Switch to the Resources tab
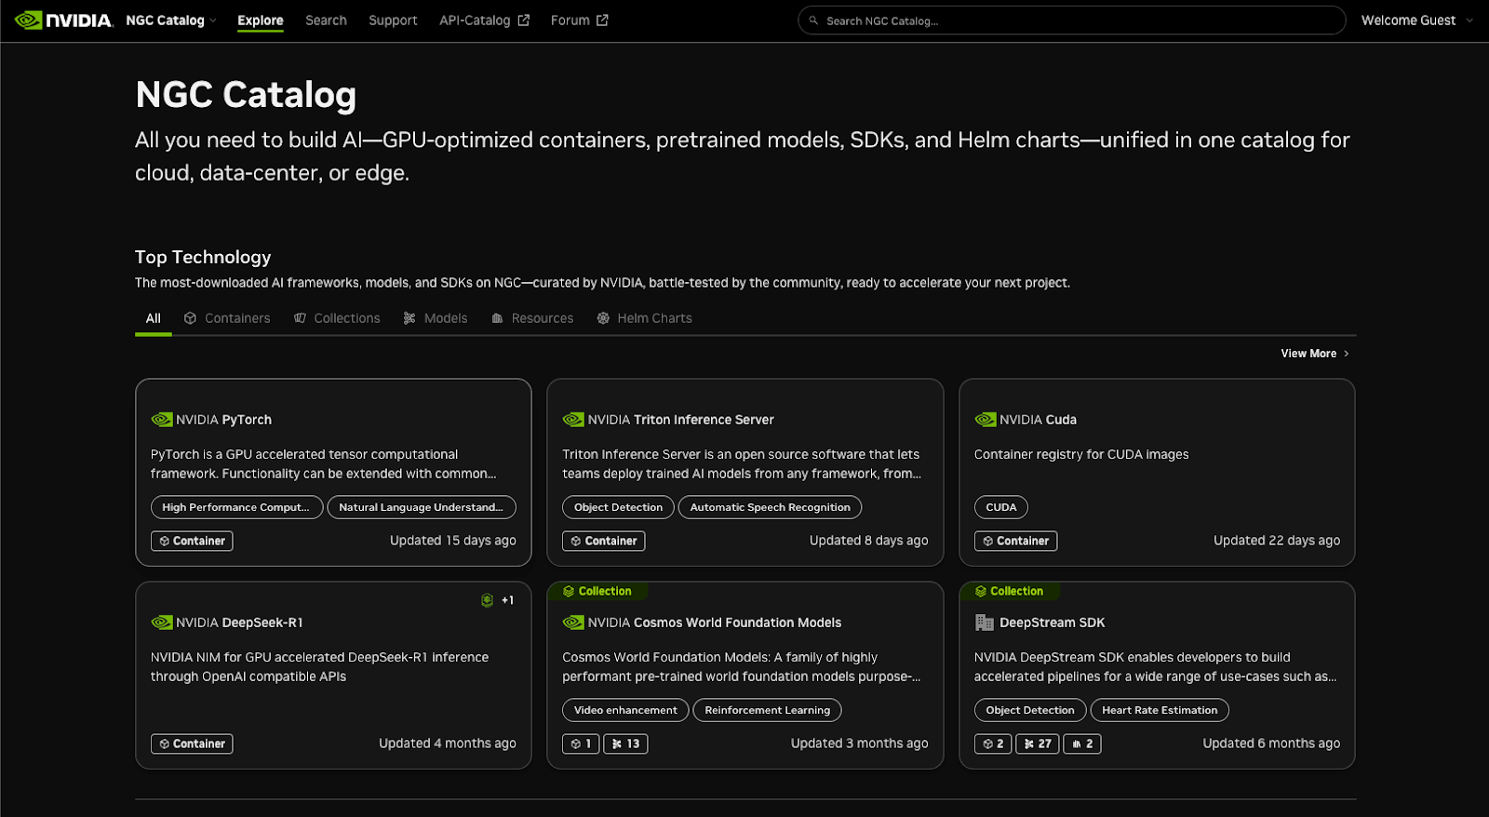The width and height of the screenshot is (1489, 817). click(532, 318)
